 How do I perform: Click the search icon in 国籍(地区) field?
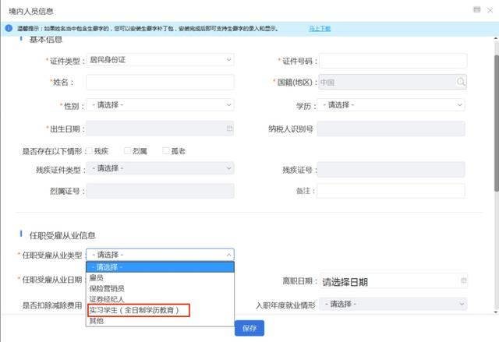point(461,82)
